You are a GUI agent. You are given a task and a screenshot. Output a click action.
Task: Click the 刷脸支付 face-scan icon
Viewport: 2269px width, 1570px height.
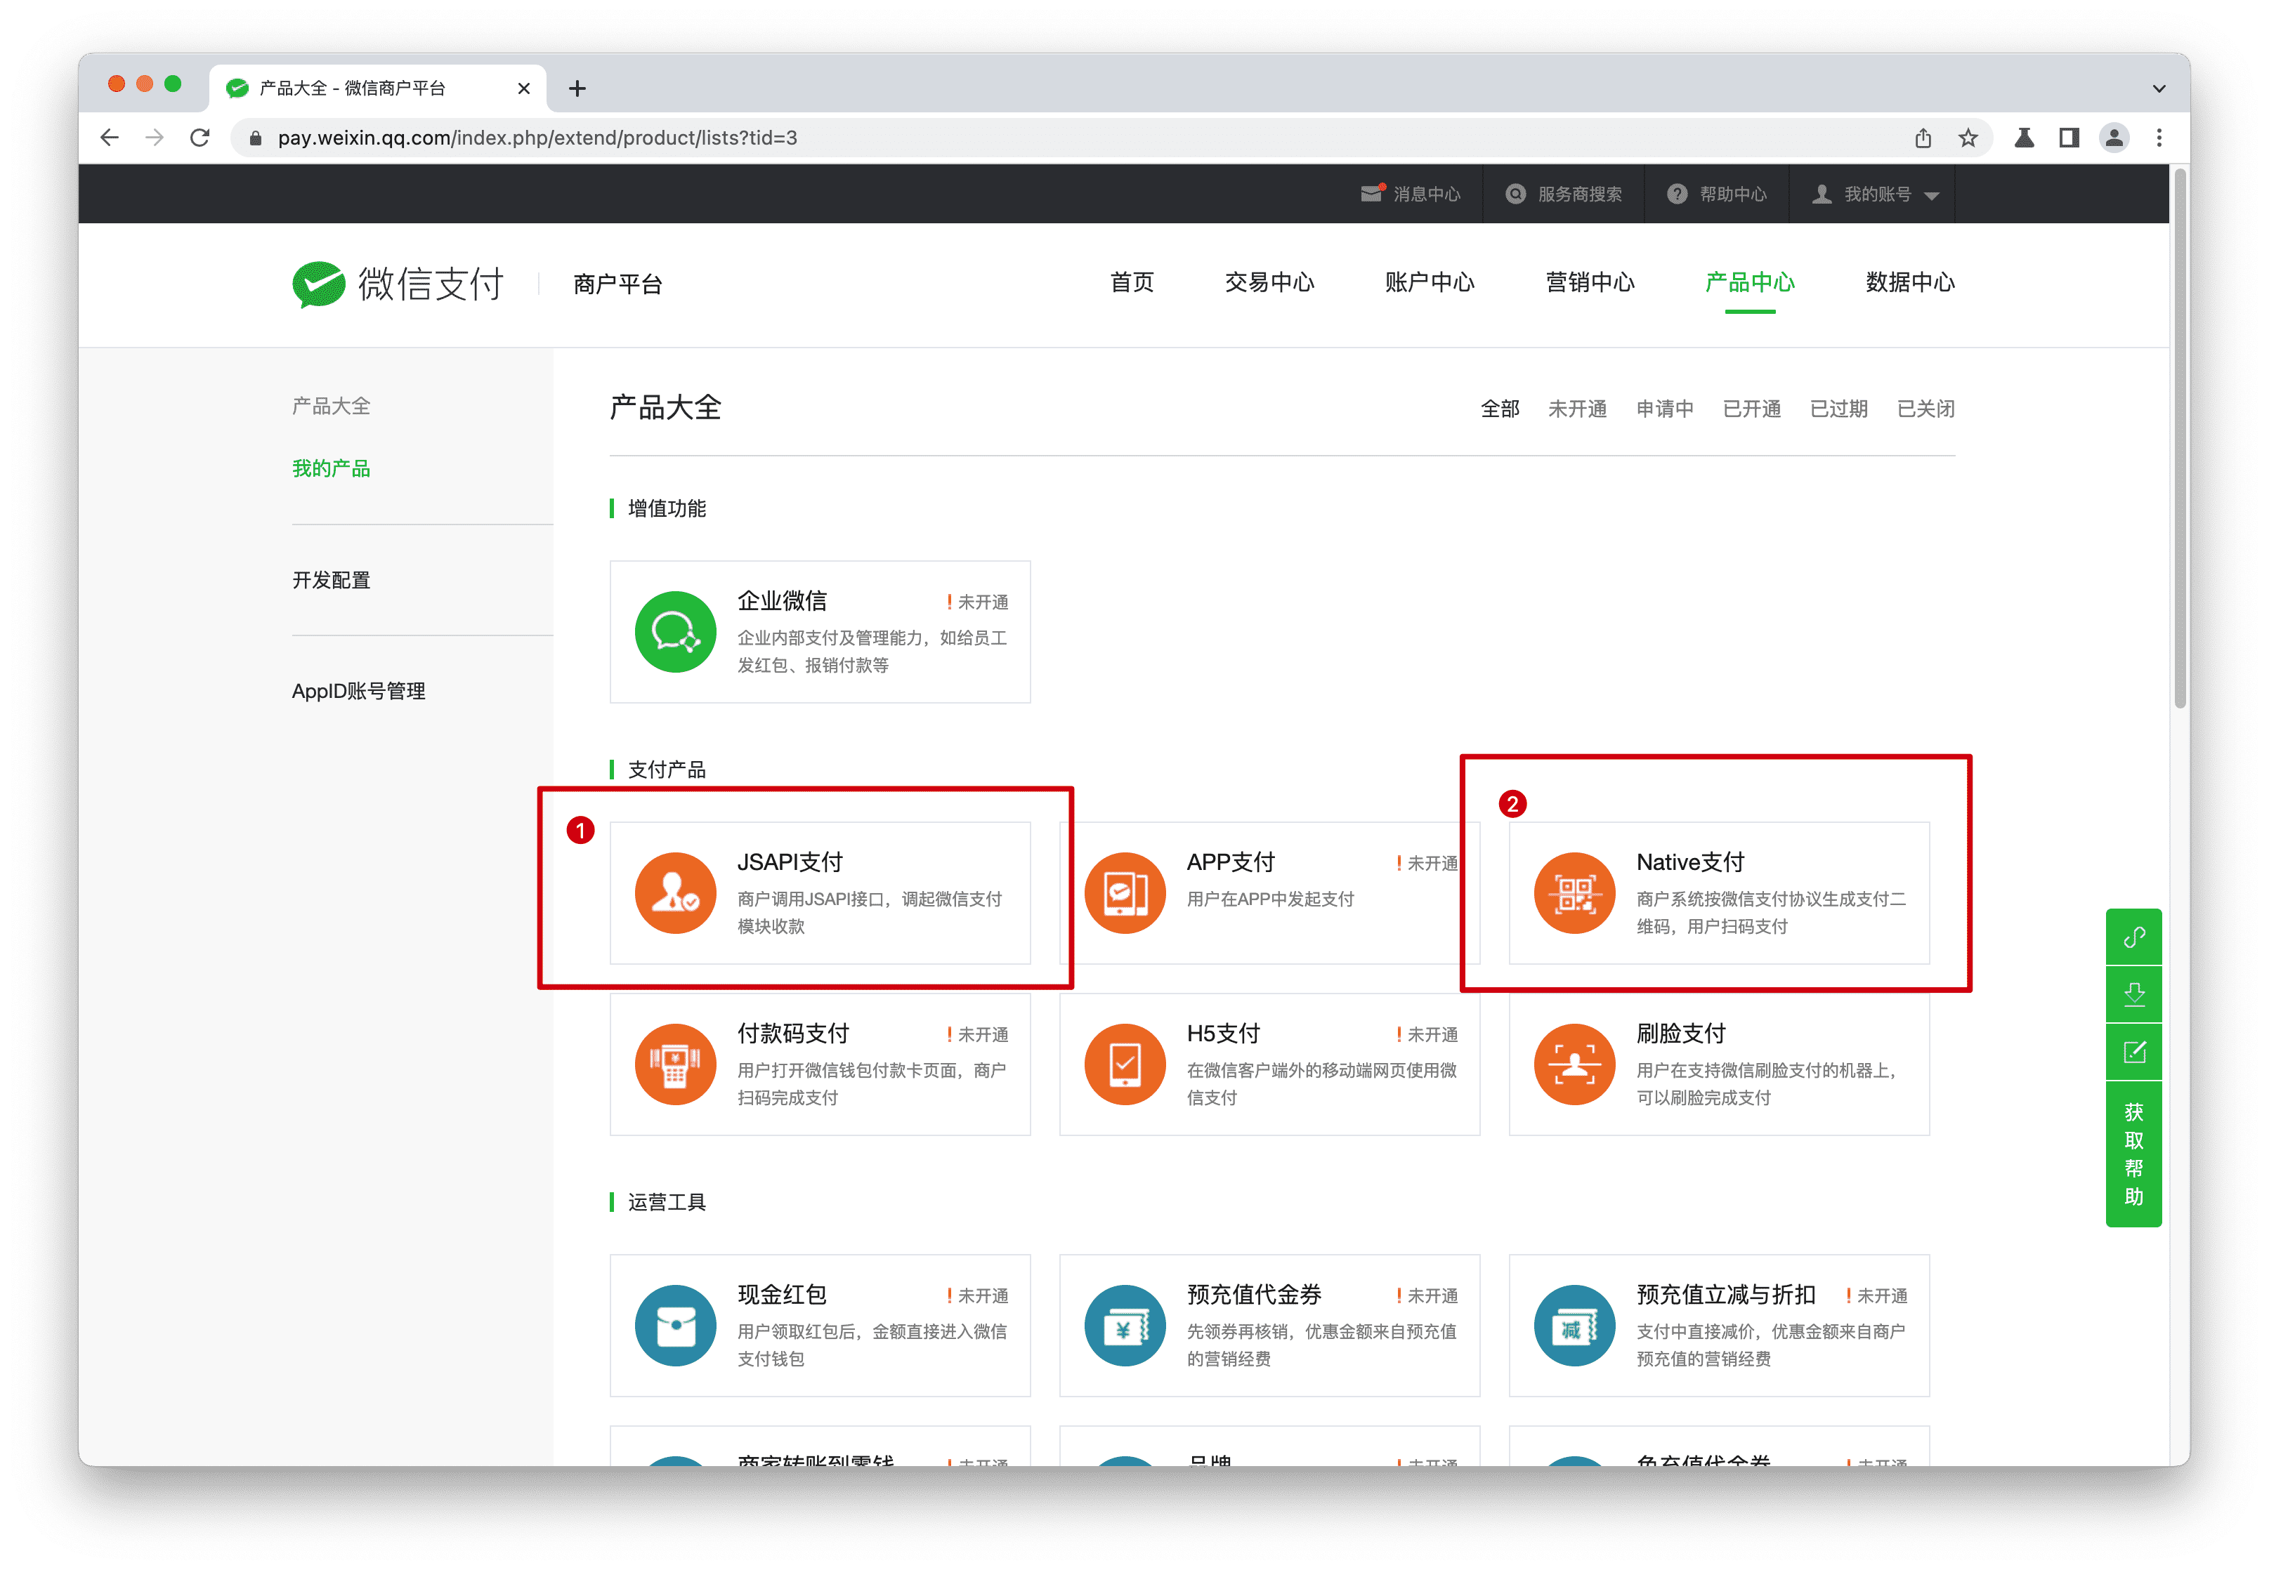1574,1063
